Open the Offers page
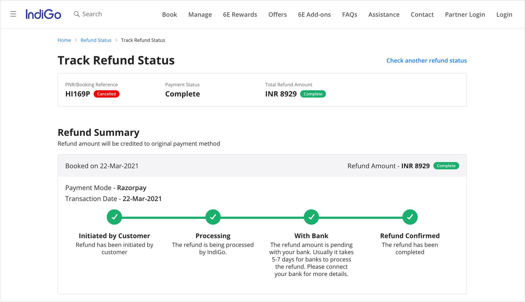Screen dimensions: 525x302 tap(277, 15)
